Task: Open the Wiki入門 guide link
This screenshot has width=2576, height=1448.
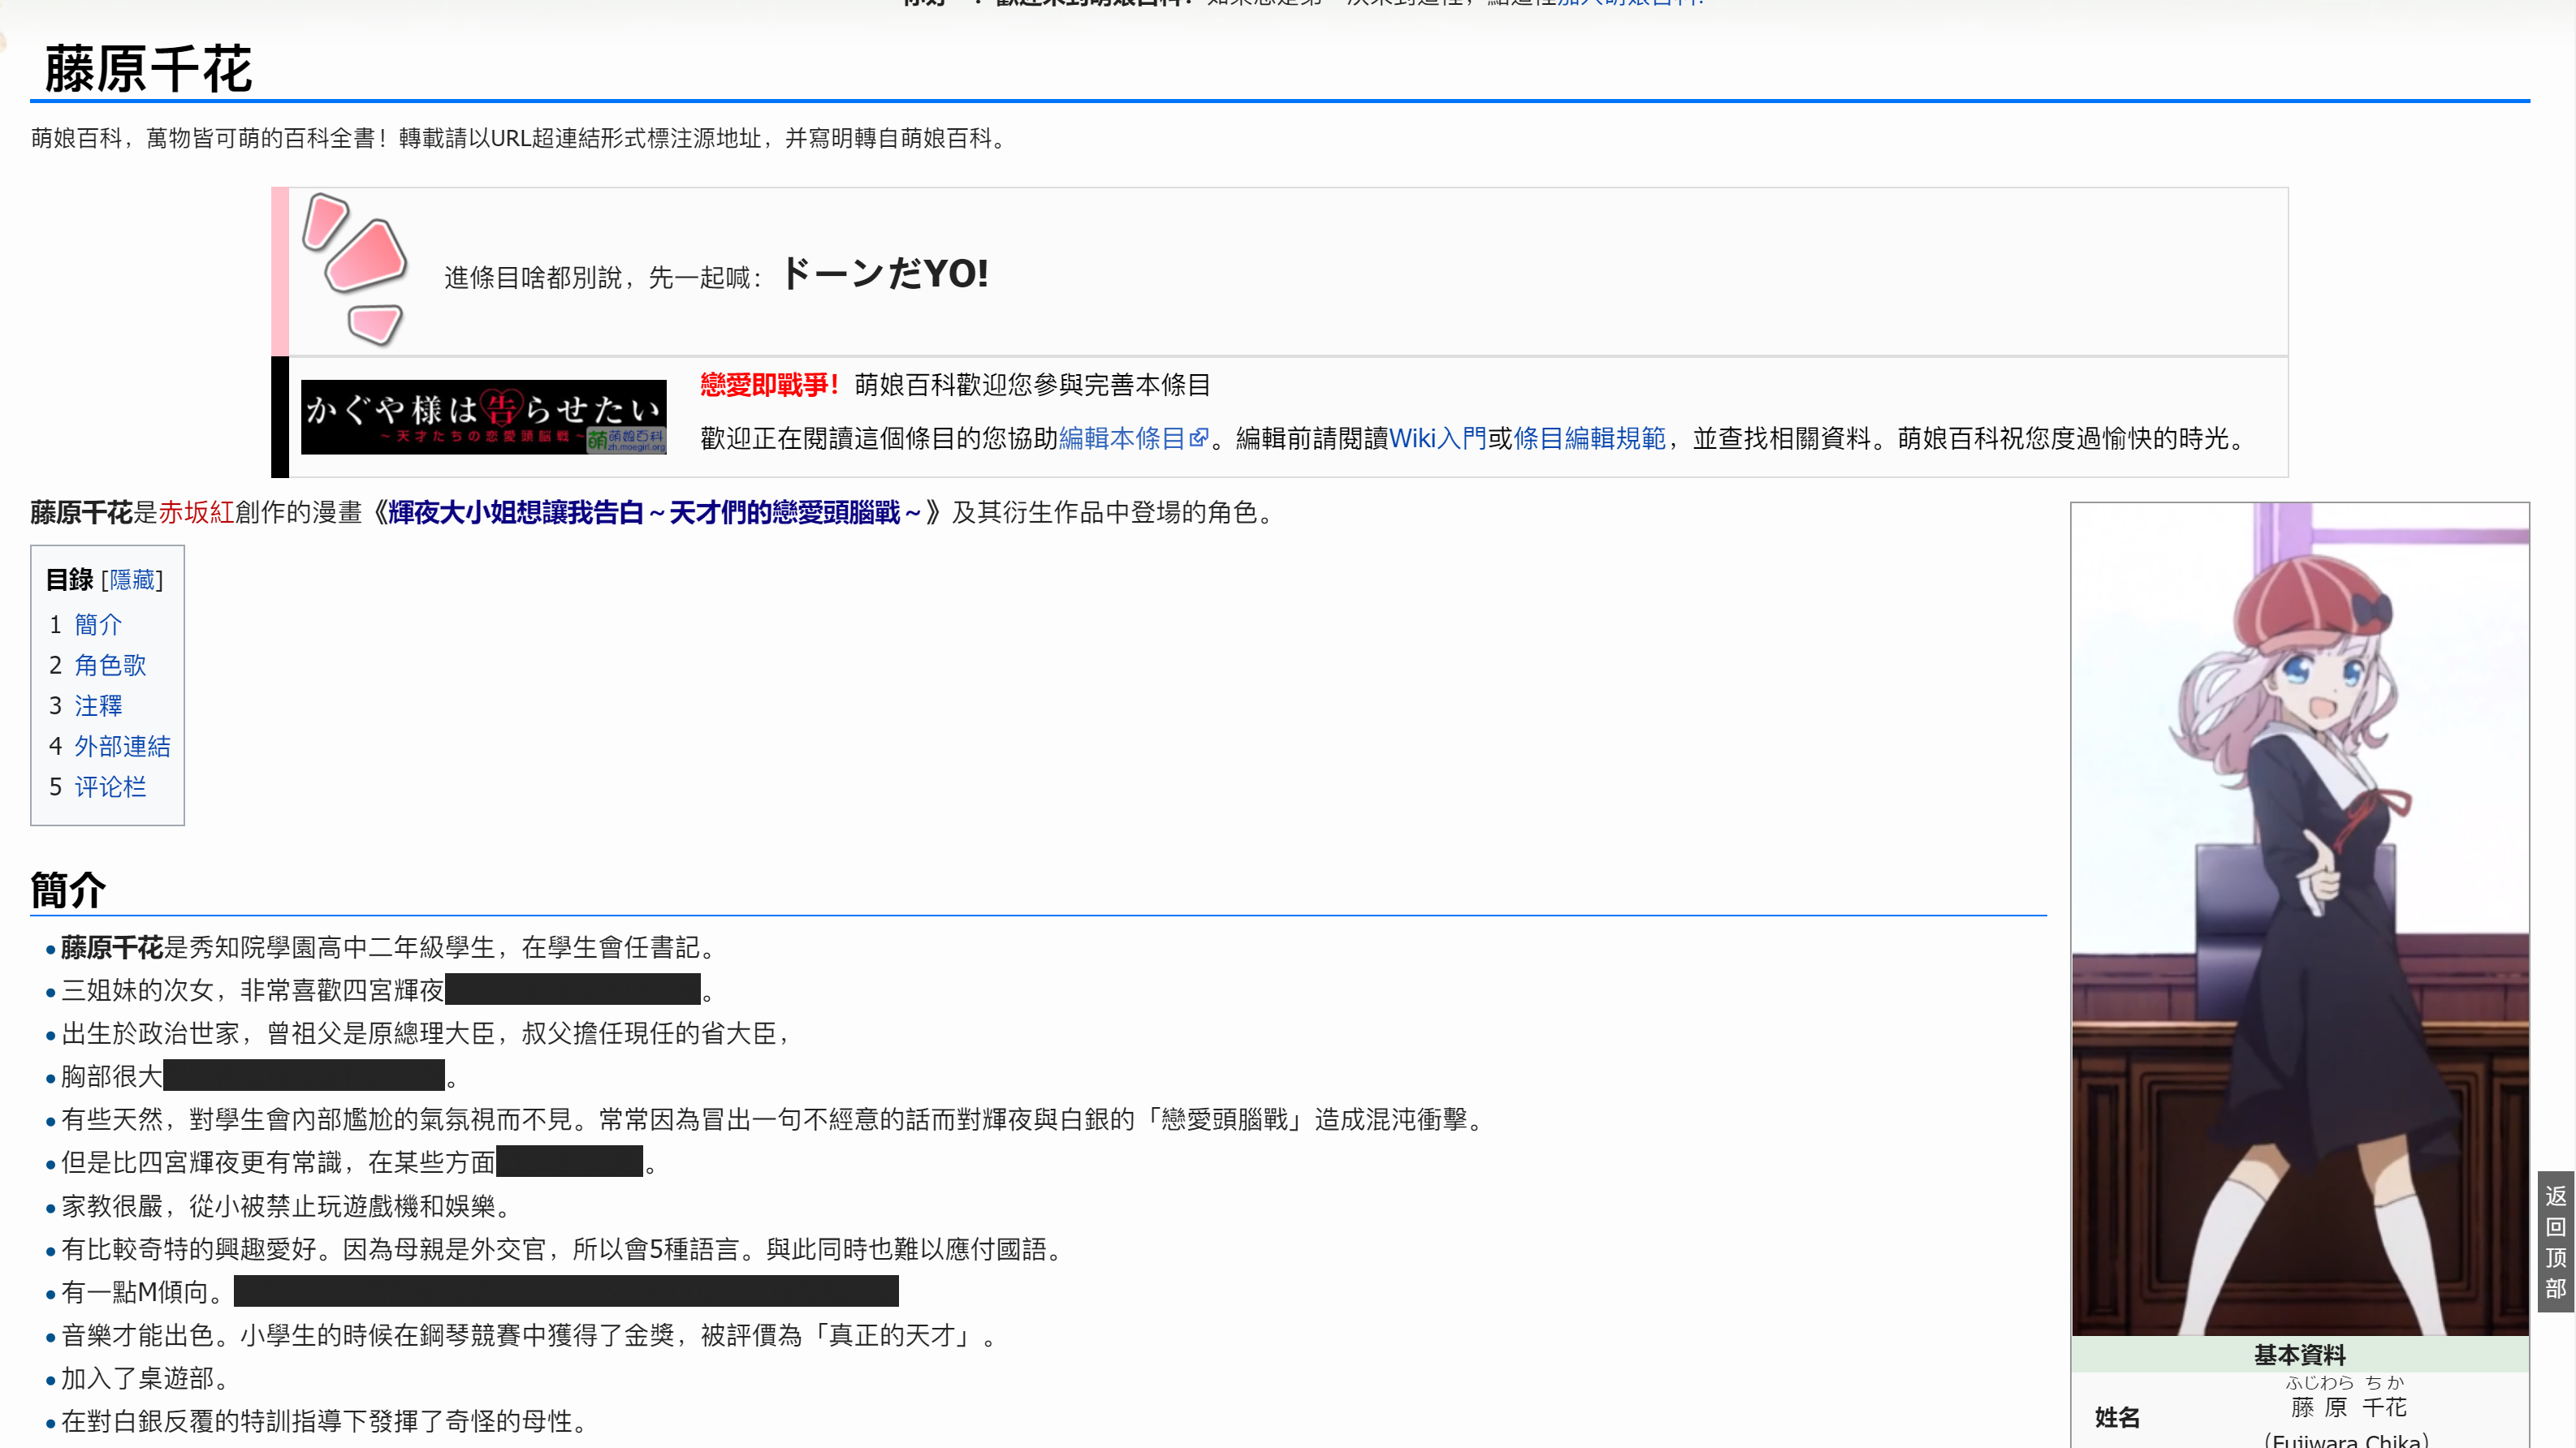Action: tap(1437, 438)
